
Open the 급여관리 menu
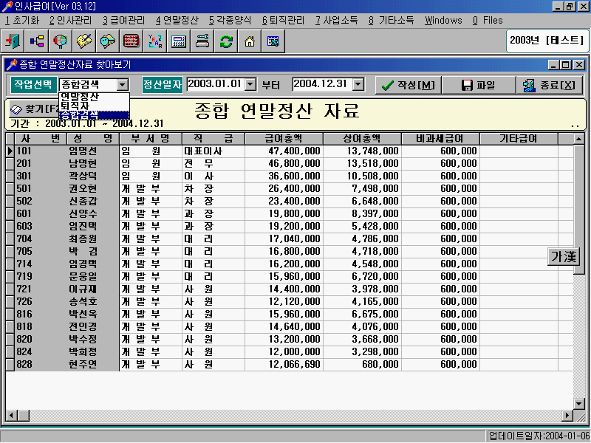pyautogui.click(x=123, y=20)
